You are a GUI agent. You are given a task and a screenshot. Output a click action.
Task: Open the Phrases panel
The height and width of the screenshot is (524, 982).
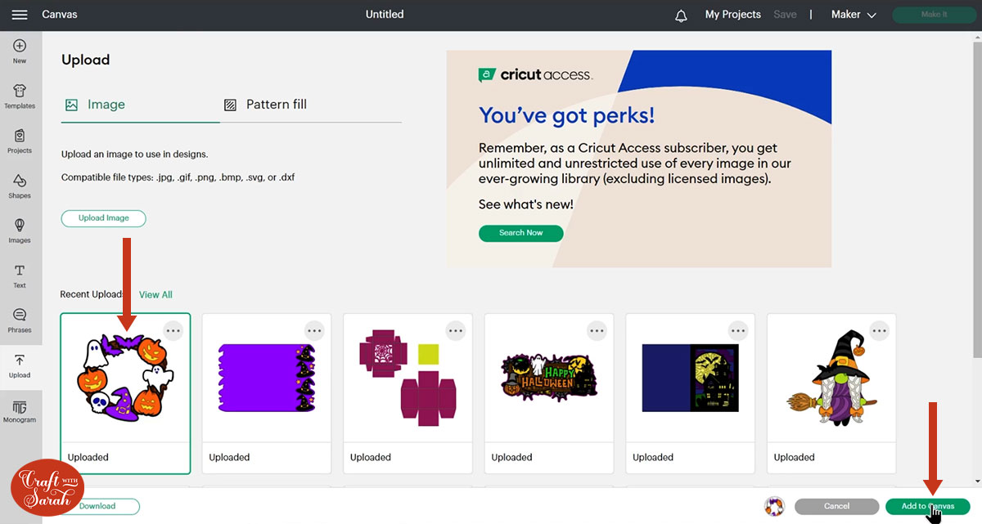[20, 320]
